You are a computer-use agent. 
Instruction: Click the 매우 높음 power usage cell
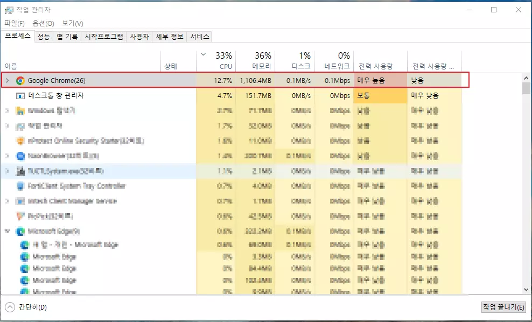coord(380,81)
